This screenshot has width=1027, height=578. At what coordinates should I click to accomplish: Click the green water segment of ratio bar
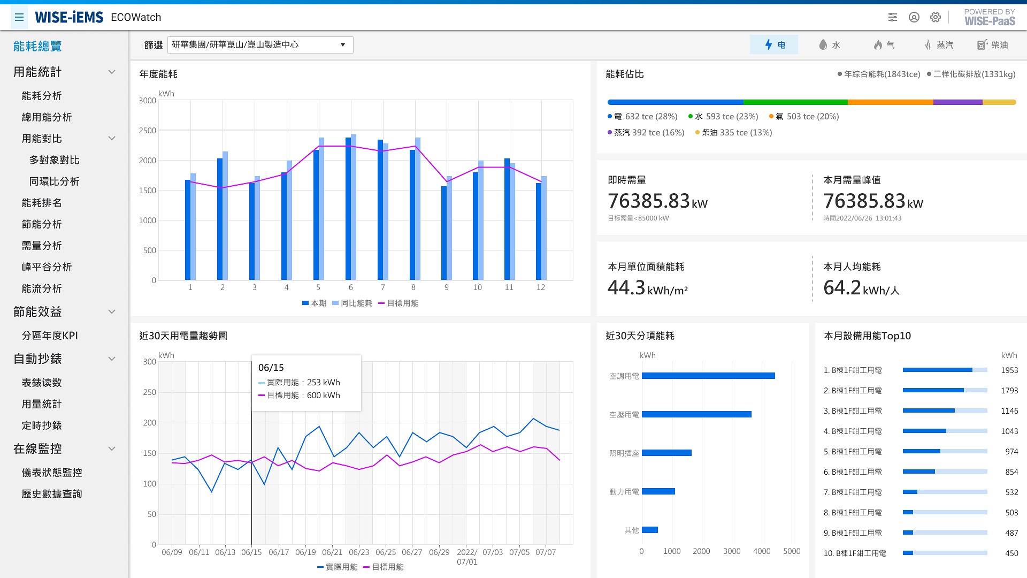coord(795,102)
